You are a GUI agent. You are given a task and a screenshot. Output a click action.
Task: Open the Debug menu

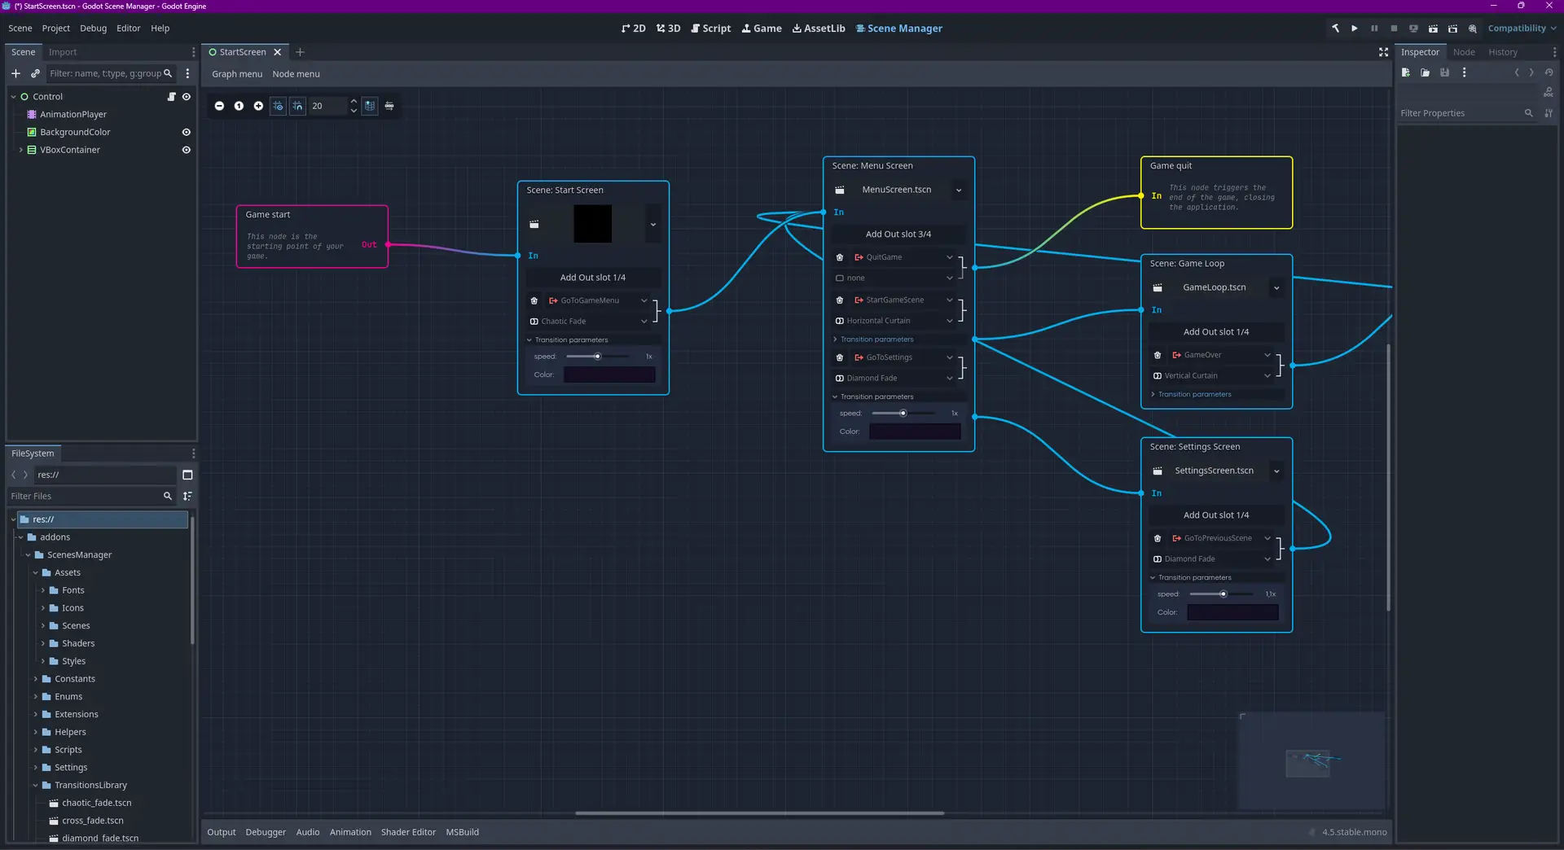[x=93, y=28]
